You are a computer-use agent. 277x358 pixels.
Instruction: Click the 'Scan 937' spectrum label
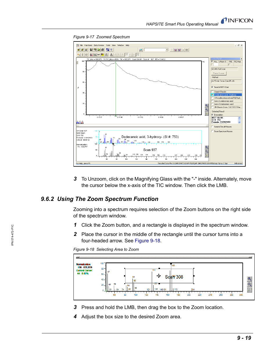pos(150,150)
